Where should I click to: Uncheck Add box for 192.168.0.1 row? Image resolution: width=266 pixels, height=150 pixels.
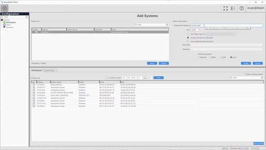coord(34,106)
